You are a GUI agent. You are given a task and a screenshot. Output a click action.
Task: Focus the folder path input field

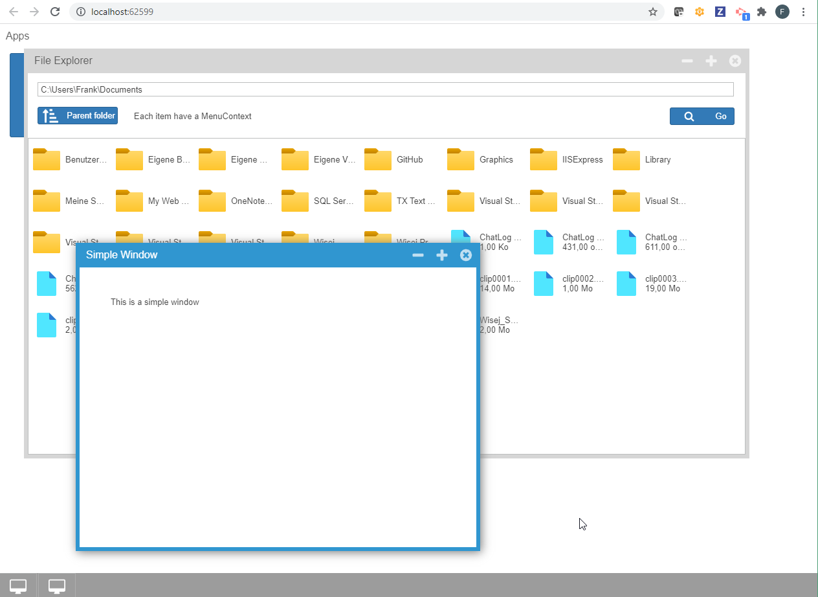coord(386,89)
